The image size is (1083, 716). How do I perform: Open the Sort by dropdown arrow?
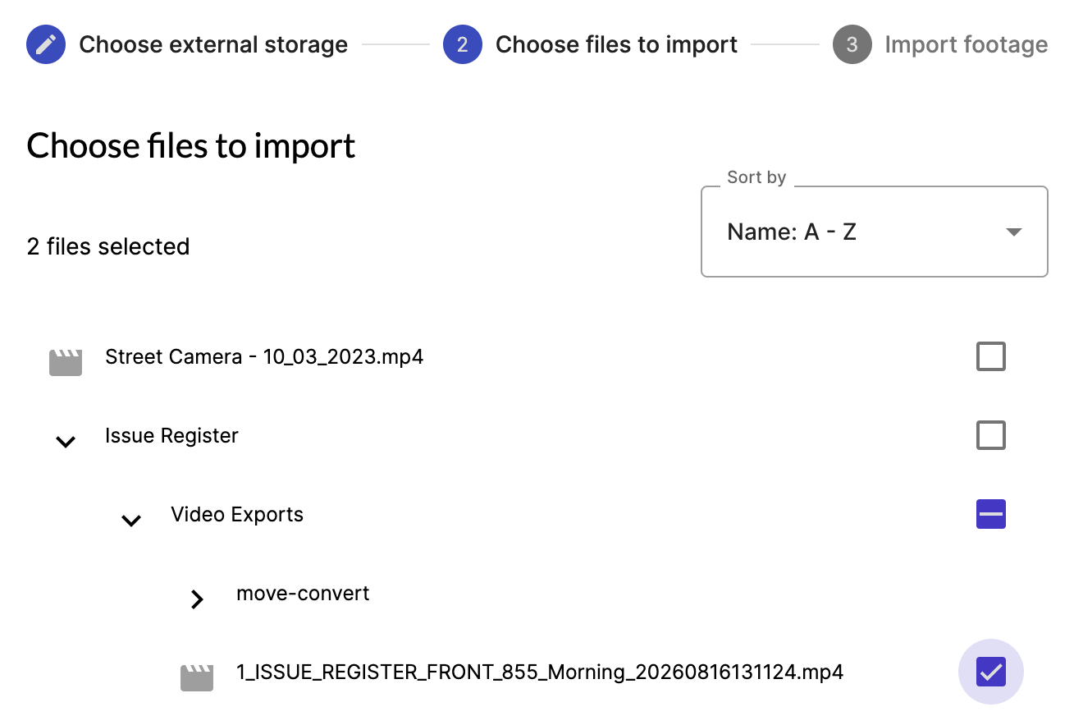point(1013,232)
